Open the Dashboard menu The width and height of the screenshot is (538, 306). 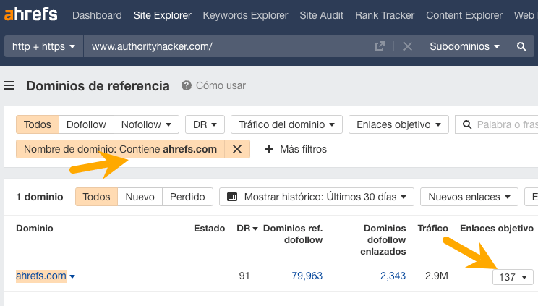97,15
